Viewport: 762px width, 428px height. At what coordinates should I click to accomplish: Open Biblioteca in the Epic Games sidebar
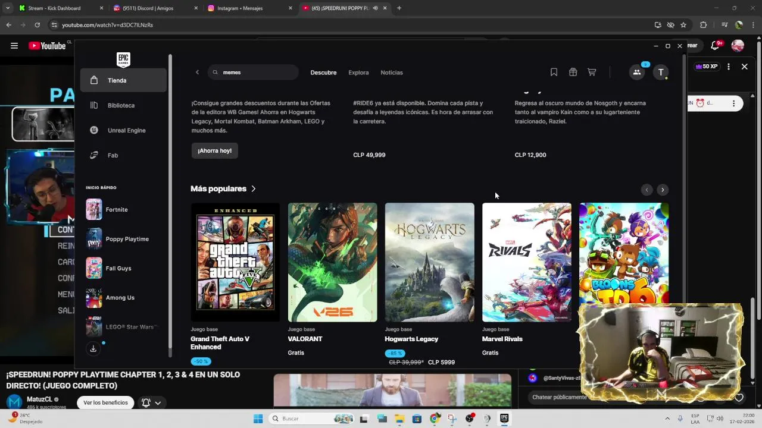pyautogui.click(x=123, y=105)
